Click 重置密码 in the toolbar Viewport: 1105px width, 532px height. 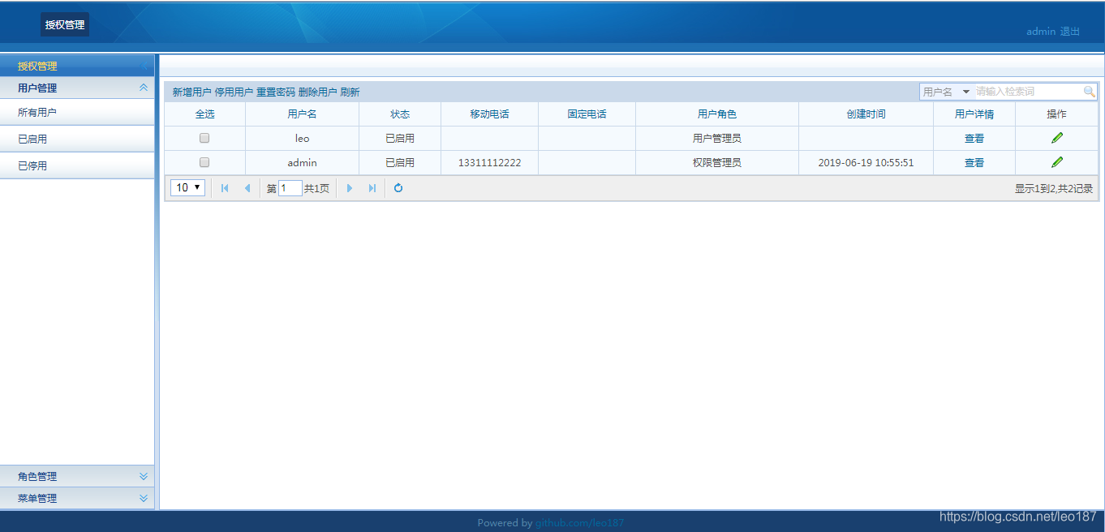tap(276, 92)
